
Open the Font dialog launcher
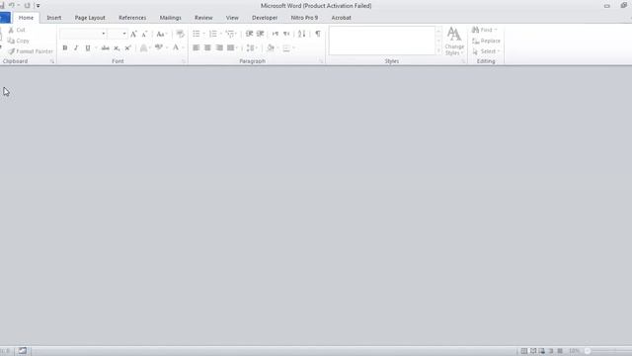pos(184,61)
